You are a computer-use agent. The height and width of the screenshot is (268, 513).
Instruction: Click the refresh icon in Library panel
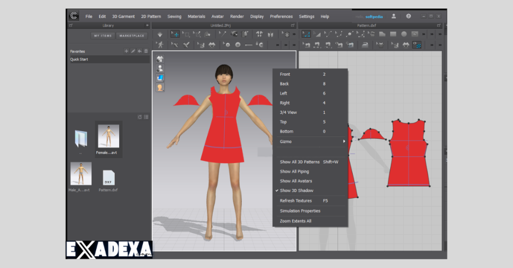(x=140, y=117)
